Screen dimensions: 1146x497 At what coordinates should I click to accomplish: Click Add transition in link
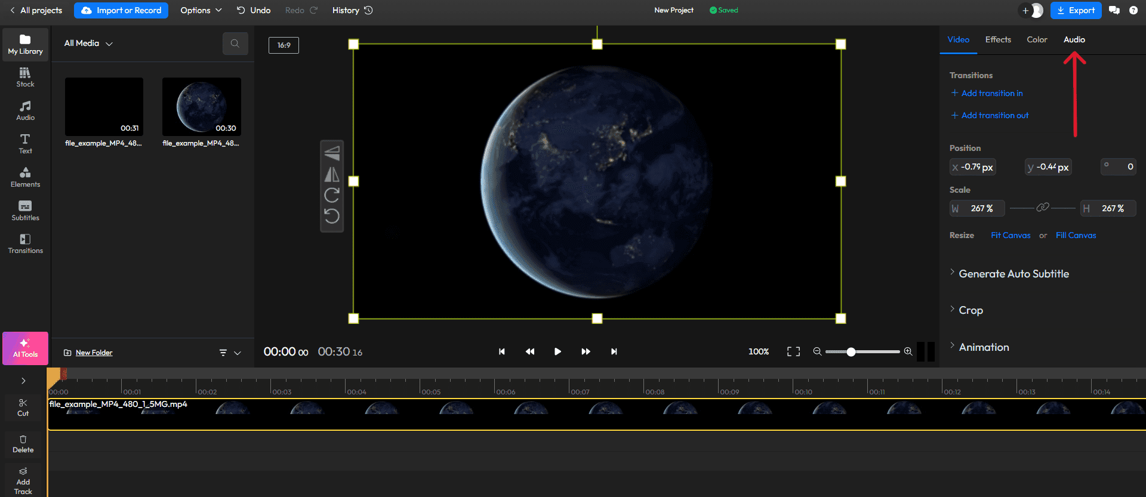click(x=987, y=93)
